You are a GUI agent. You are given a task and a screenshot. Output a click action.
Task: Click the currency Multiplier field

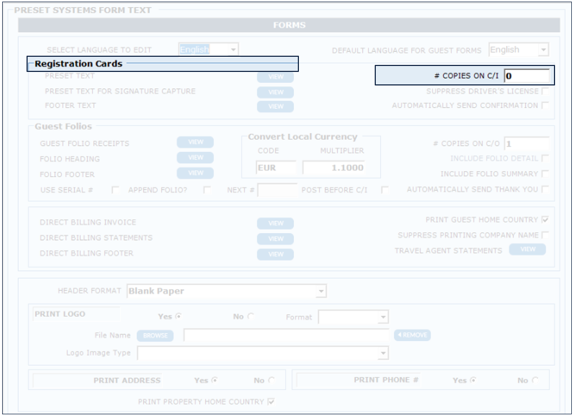(333, 168)
